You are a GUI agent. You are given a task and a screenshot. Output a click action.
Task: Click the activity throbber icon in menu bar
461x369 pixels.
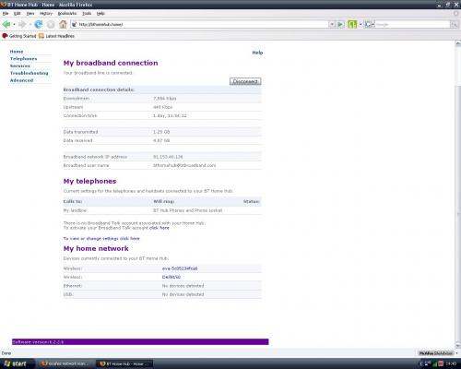coord(457,14)
